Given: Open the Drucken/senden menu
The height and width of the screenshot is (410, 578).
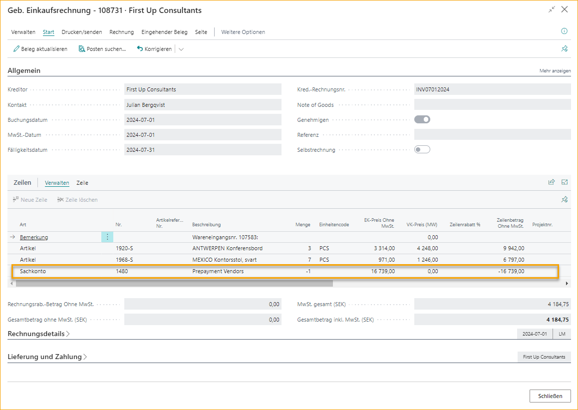Looking at the screenshot, I should pos(81,32).
